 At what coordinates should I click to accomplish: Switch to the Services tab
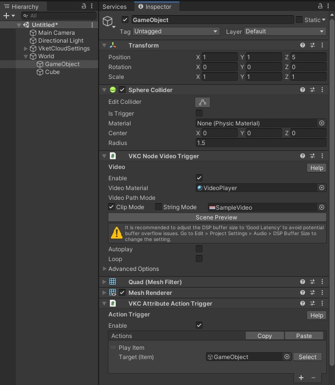[114, 7]
